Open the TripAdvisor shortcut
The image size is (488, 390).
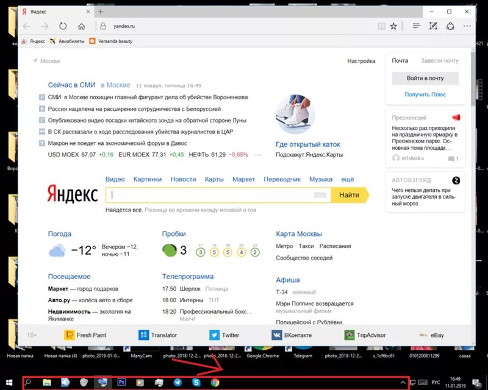[365, 335]
